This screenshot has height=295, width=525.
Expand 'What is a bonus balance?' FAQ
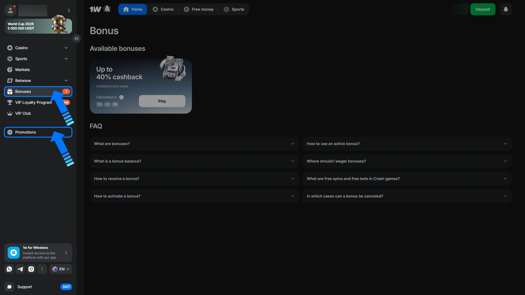[194, 161]
